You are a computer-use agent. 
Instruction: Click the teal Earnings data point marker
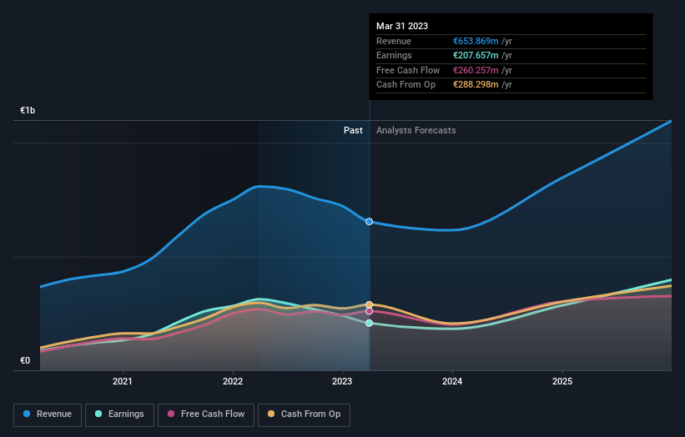(x=369, y=323)
